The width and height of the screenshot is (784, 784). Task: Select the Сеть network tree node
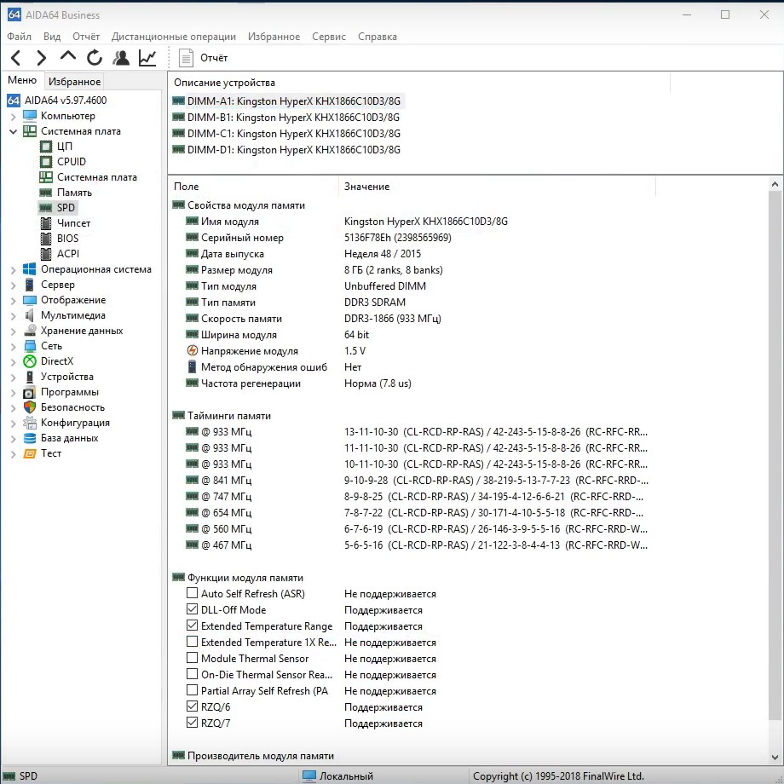coord(51,345)
